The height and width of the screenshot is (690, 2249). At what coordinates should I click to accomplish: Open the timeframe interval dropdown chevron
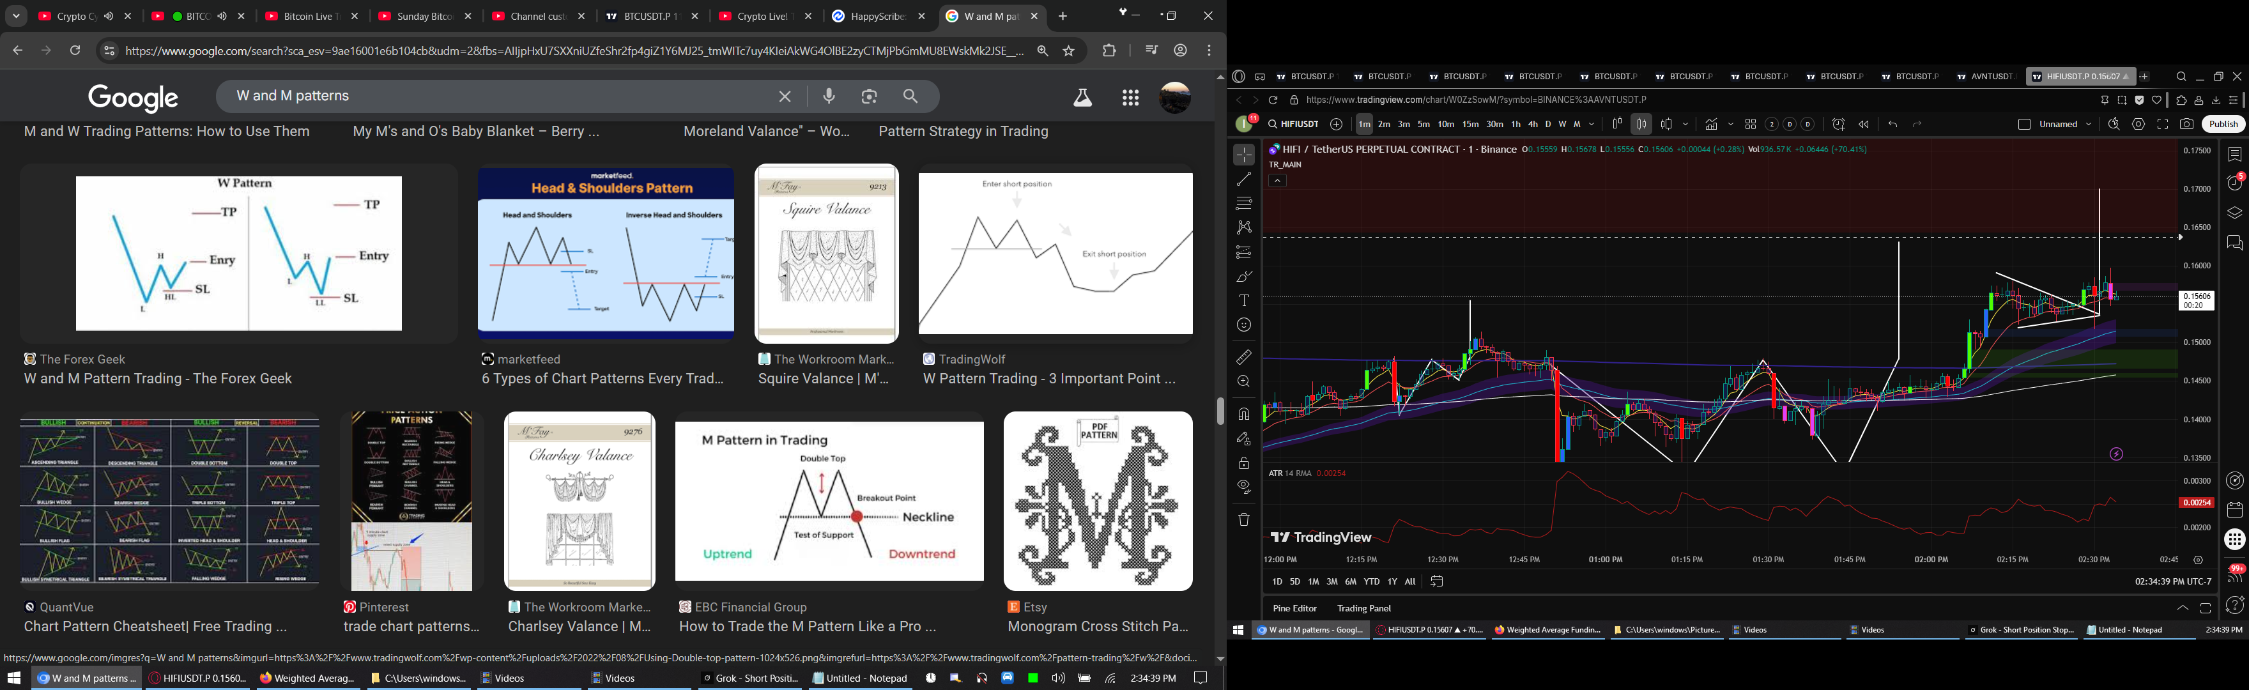coord(1592,125)
